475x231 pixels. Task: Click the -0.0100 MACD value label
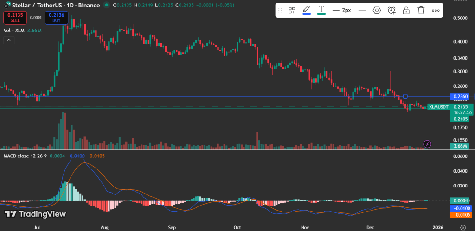pyautogui.click(x=461, y=208)
